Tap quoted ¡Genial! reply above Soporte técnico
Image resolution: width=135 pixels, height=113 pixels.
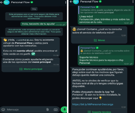pyautogui.click(x=106, y=50)
